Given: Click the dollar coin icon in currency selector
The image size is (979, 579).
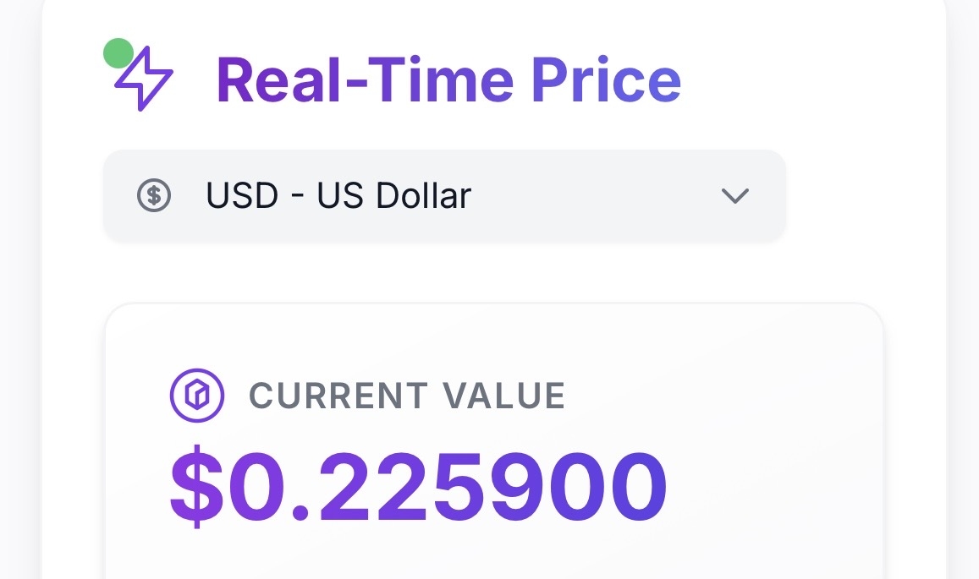Looking at the screenshot, I should point(154,196).
